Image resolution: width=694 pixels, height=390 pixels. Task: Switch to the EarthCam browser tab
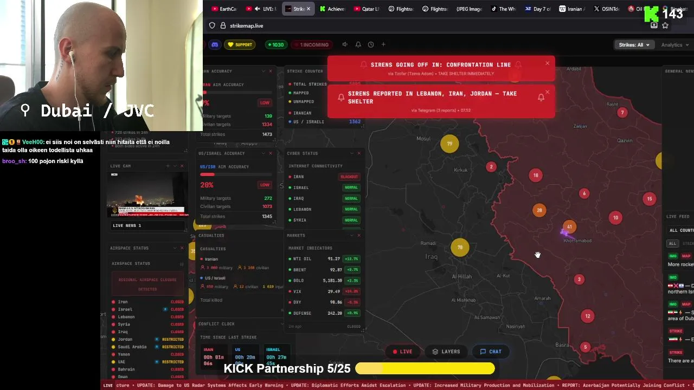[x=224, y=9]
